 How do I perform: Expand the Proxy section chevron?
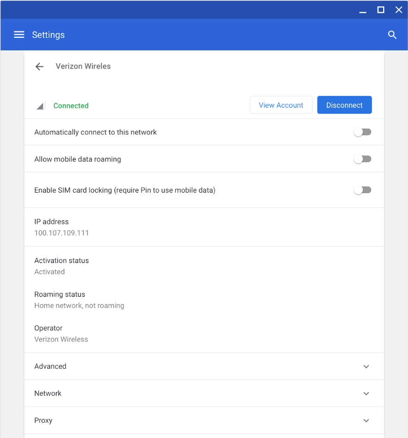pos(366,420)
